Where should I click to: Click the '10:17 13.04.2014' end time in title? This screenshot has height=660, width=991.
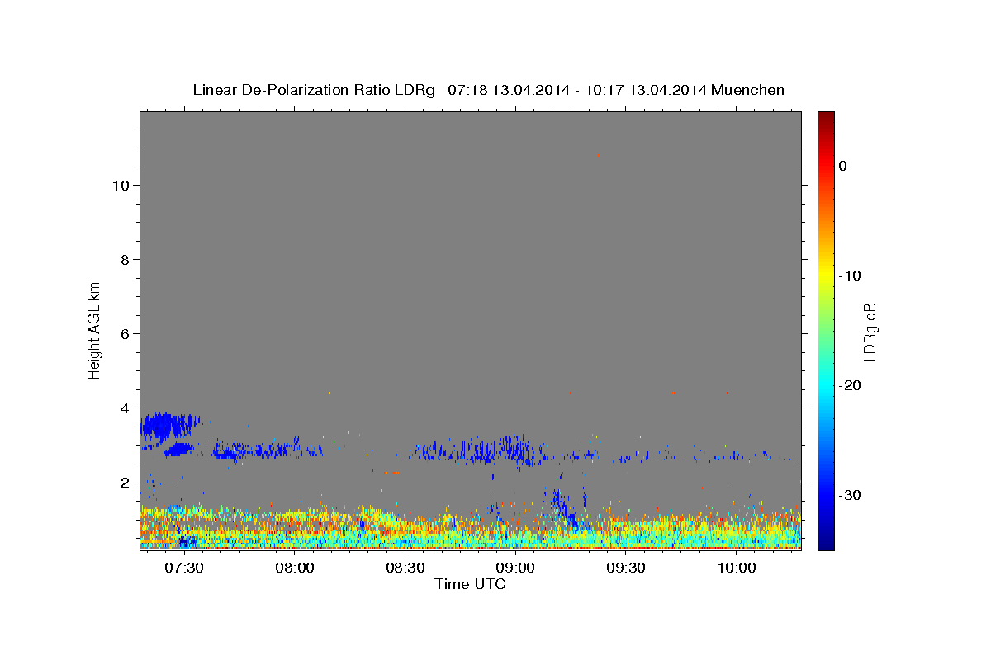point(647,90)
